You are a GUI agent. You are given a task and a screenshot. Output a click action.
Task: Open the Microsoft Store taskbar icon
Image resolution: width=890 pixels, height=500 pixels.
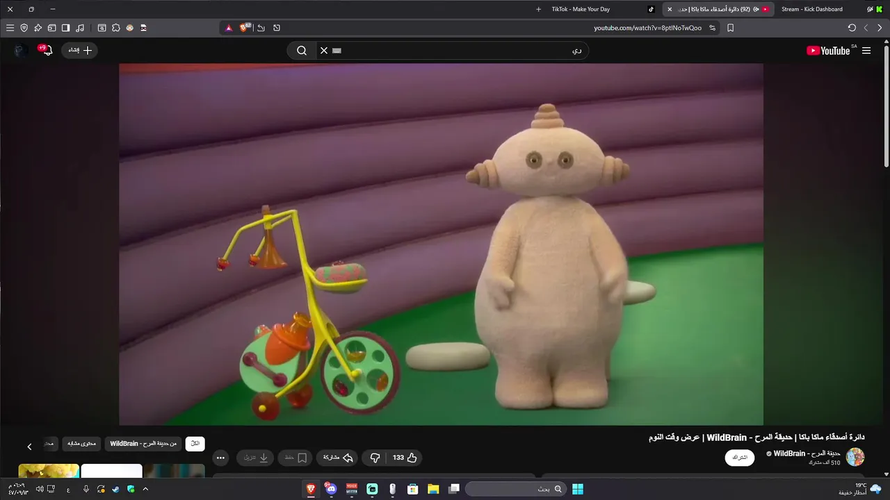click(412, 489)
